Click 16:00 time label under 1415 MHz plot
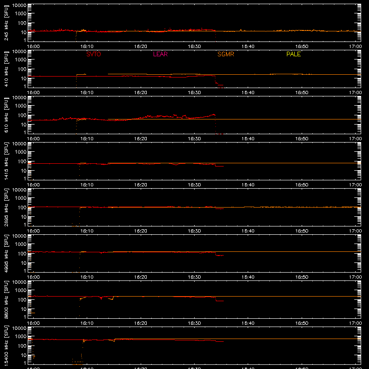The height and width of the screenshot is (369, 369). (33, 185)
